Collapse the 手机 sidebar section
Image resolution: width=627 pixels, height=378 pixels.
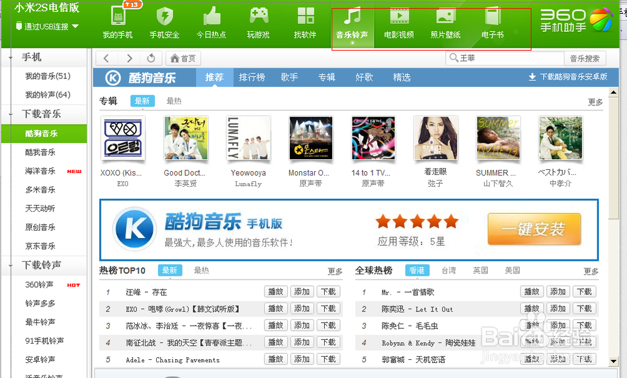coord(11,58)
